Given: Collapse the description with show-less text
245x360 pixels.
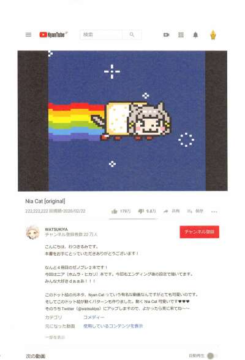Looking at the screenshot, I should 55,337.
